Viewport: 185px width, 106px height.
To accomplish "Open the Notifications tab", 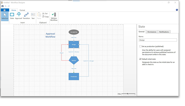I will [164, 32].
